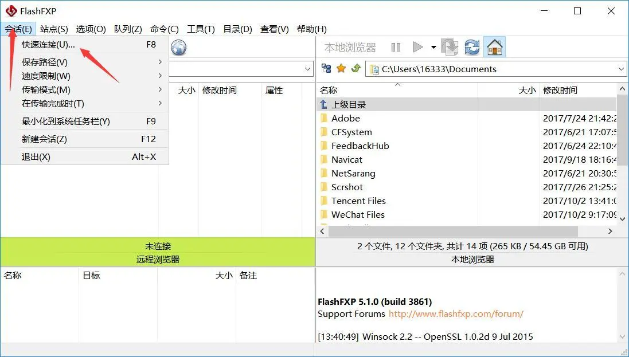Screen dimensions: 629x357
Task: Open the 会话(E) menu
Action: click(x=18, y=29)
